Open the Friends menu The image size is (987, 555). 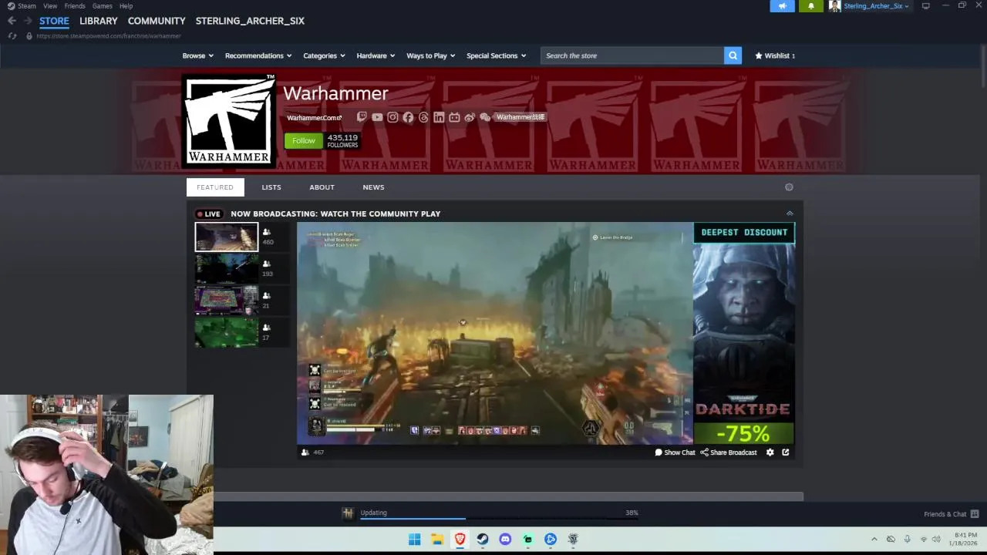point(75,6)
